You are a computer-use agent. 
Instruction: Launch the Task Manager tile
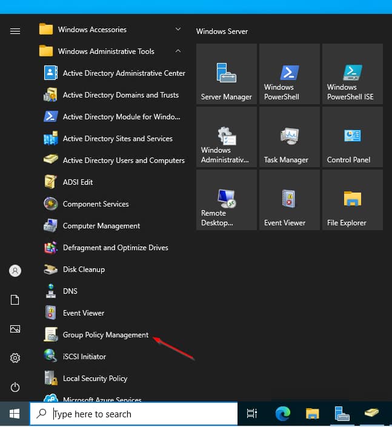coord(289,137)
